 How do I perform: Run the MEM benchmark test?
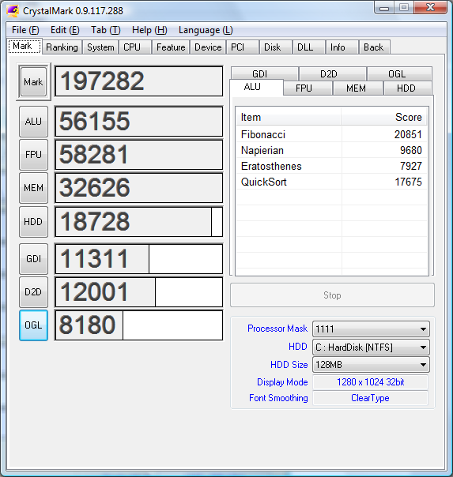point(33,188)
